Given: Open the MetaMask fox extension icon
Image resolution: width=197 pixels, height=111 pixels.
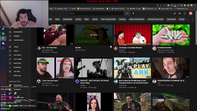Looking at the screenshot, I should pyautogui.click(x=182, y=6).
